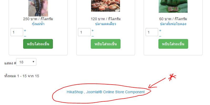Increase quantity with plus for ปลาส้มห่อใบตอง
This screenshot has width=210, height=105.
tap(160, 31)
